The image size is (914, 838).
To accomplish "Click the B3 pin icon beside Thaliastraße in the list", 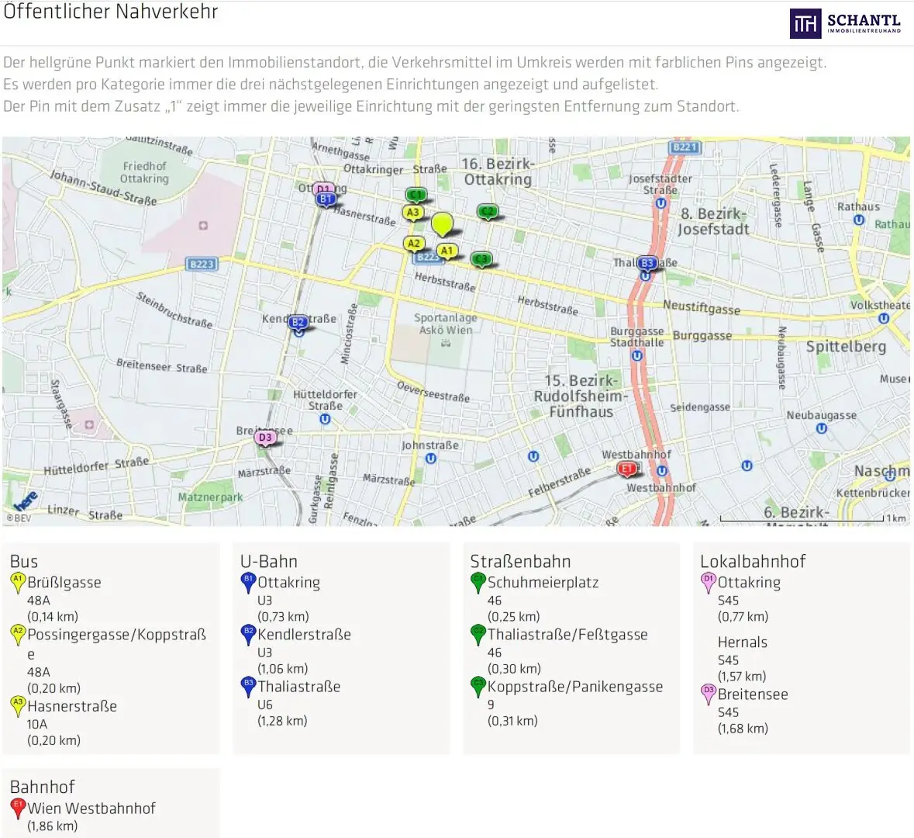I will click(x=248, y=687).
